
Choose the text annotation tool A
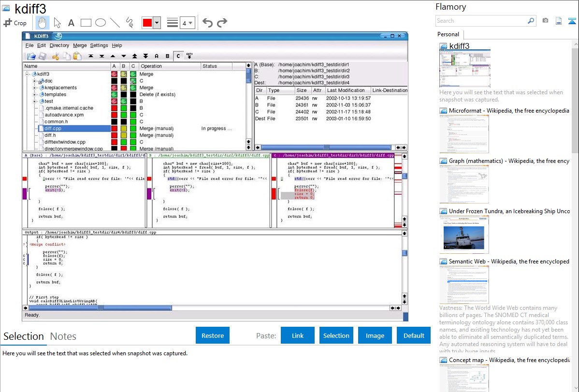[71, 23]
